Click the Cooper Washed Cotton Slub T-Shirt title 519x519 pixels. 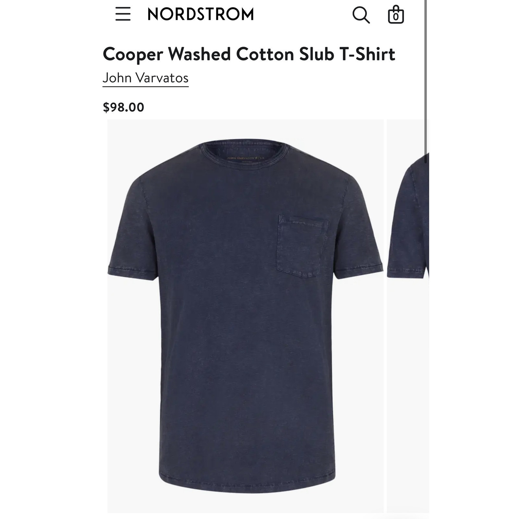(249, 54)
